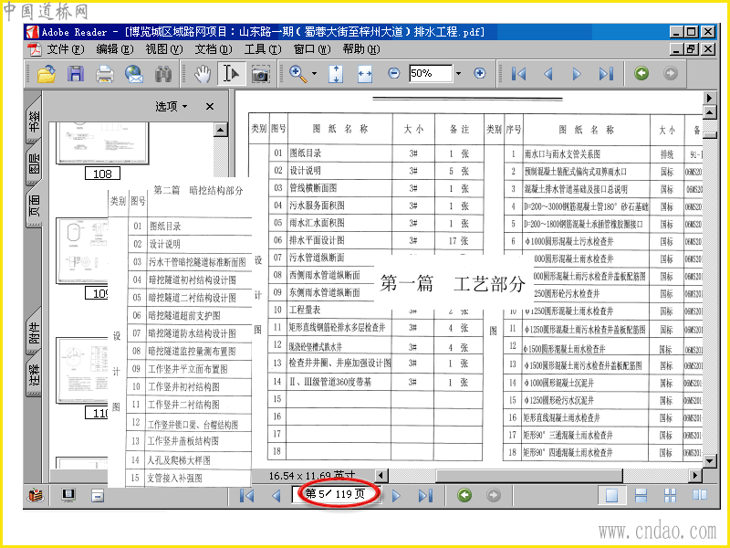
Task: Select Continuous Facing layout icon
Action: [670, 495]
